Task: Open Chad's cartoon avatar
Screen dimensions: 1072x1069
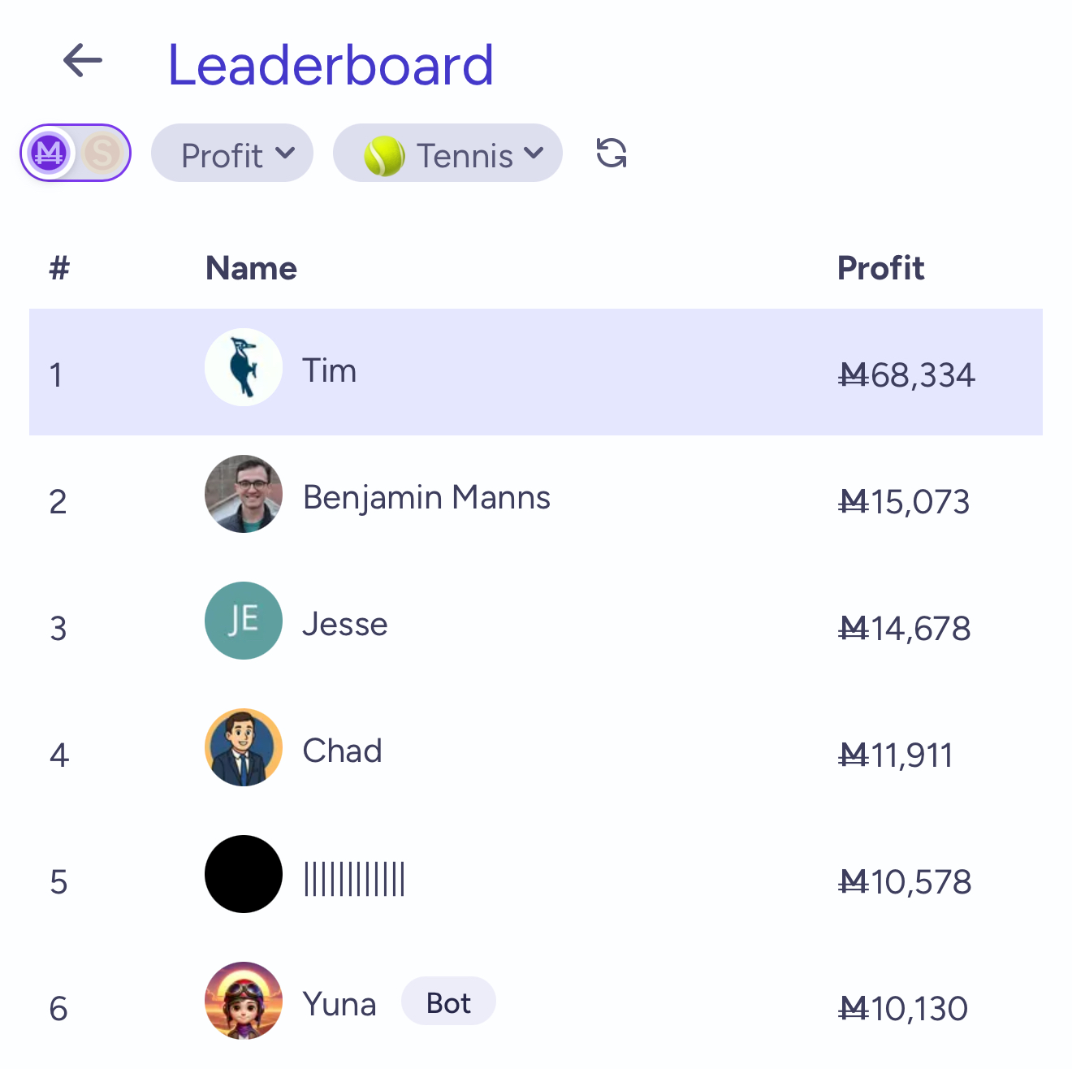Action: [244, 747]
